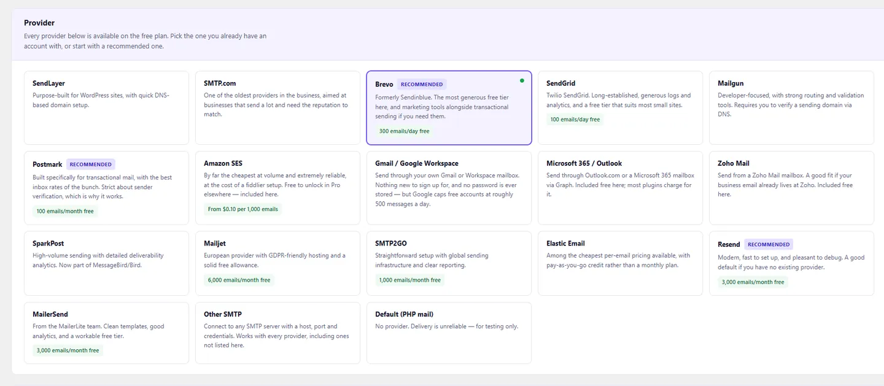Choose the Mailjet provider card
This screenshot has height=386, width=884.
277,263
